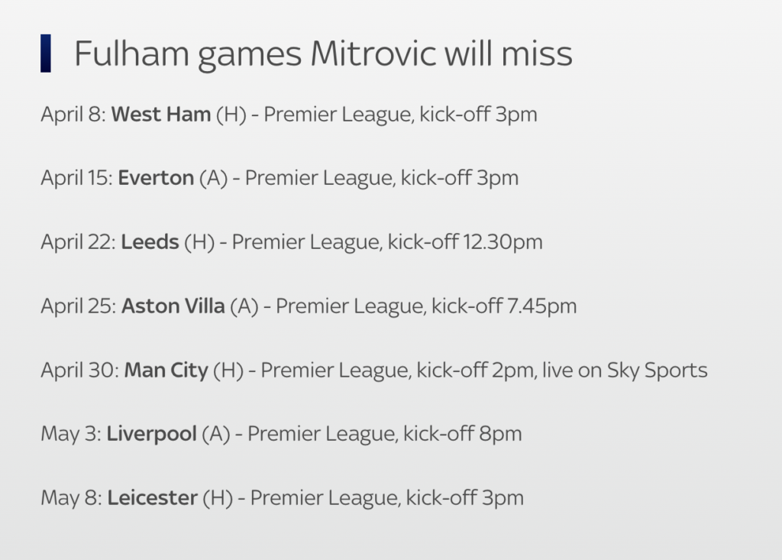Screen dimensions: 782x560
Task: Select the West Ham team name
Action: click(160, 115)
